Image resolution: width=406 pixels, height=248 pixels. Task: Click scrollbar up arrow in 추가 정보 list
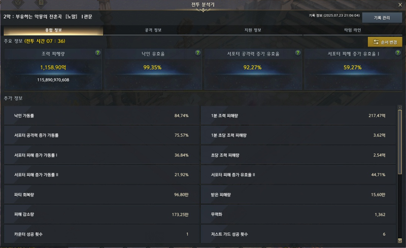click(400, 107)
